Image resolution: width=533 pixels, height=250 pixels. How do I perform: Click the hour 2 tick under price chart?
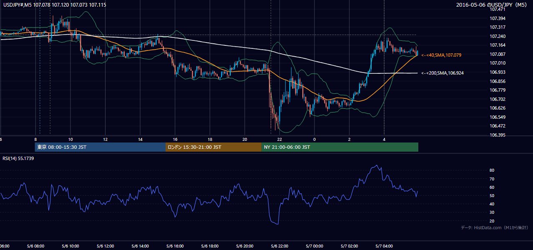(349, 139)
